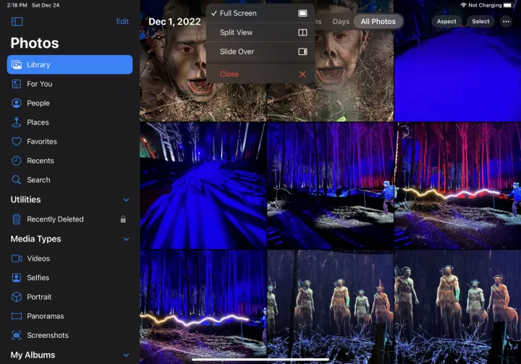This screenshot has width=521, height=364.
Task: Open Search in Photos sidebar
Action: point(38,180)
